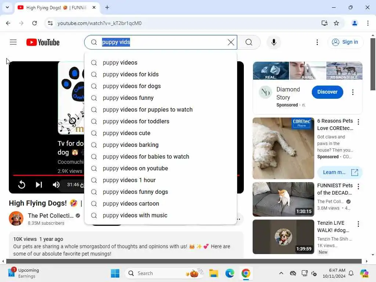
Task: Select suggestion 'puppy videos'
Action: [x=161, y=62]
